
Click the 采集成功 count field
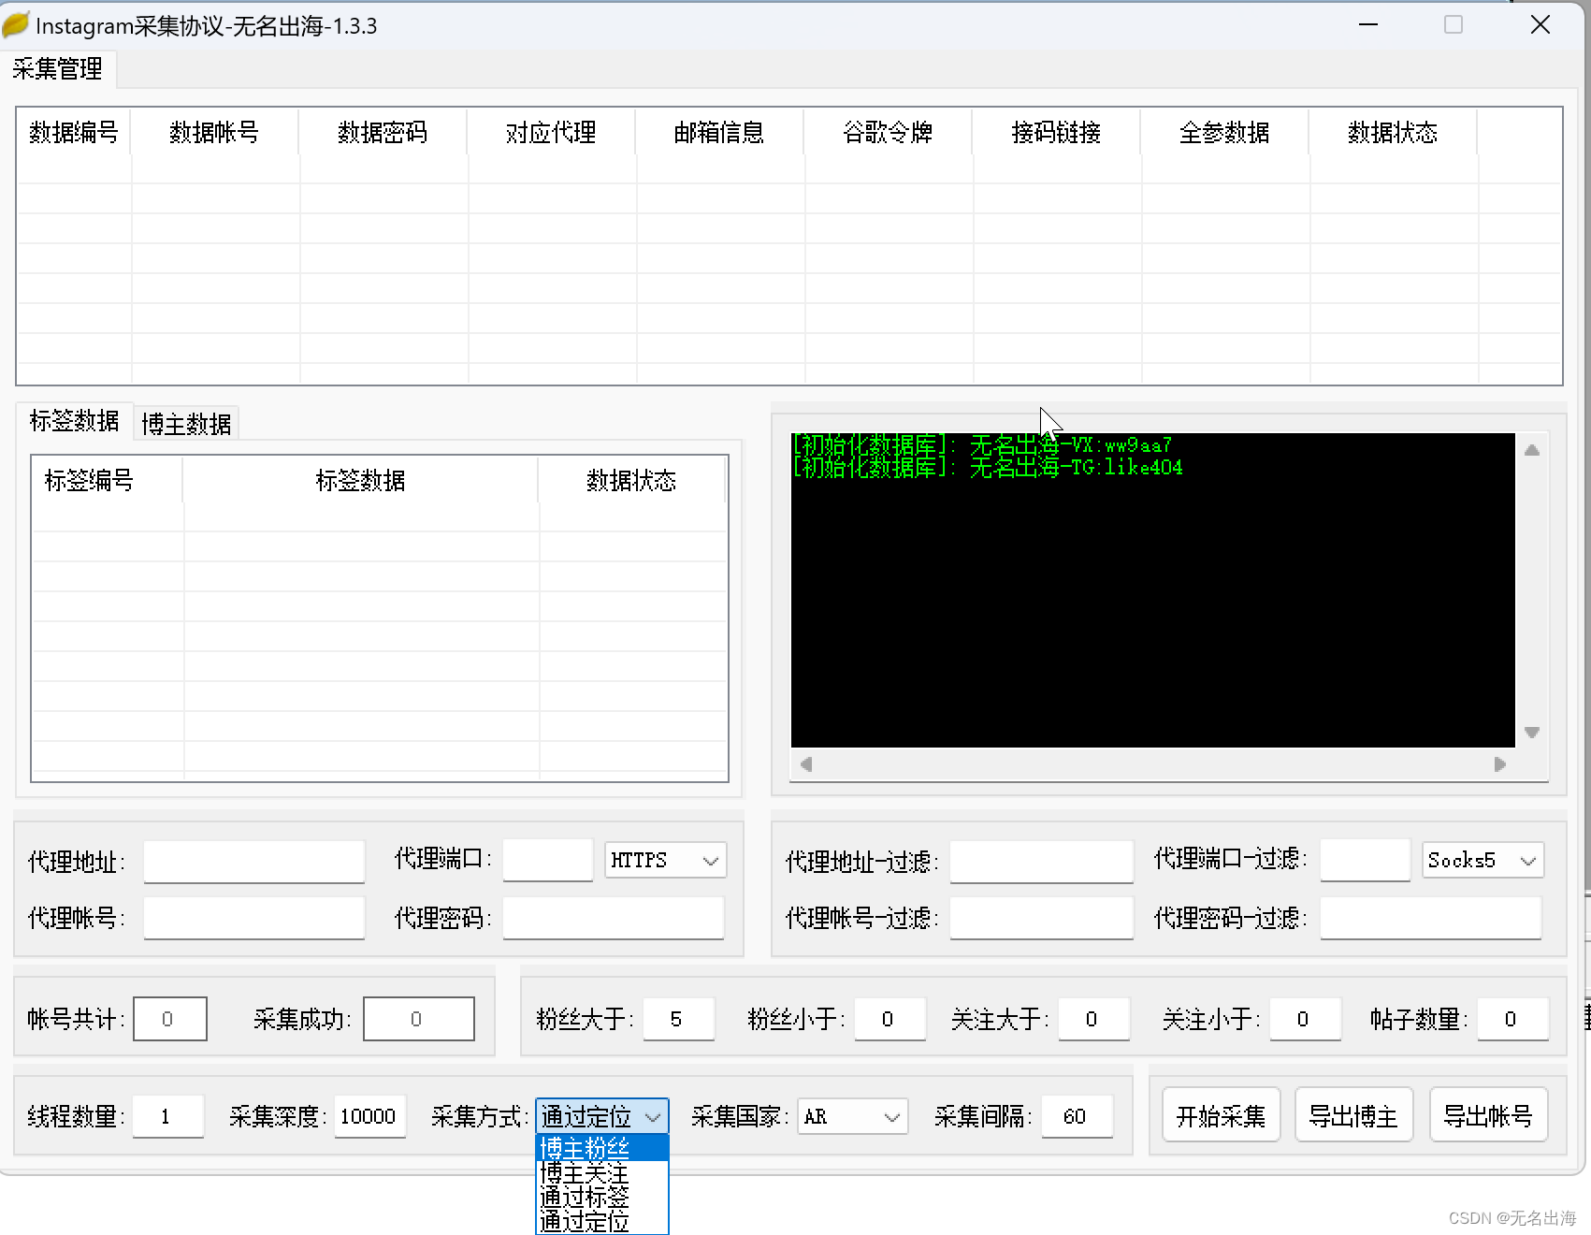(419, 1019)
